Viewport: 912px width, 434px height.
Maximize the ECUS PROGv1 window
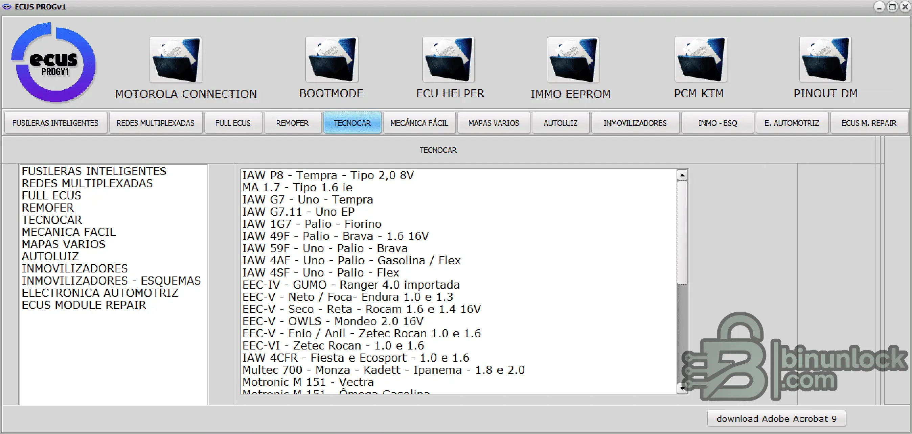892,7
